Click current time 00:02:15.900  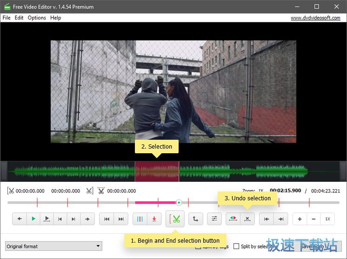pyautogui.click(x=285, y=191)
